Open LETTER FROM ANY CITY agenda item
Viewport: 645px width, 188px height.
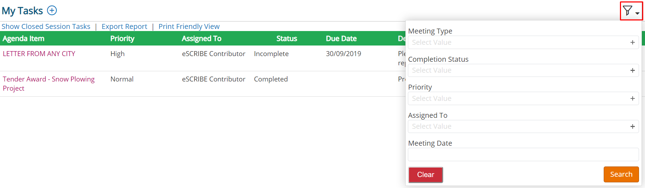pyautogui.click(x=39, y=54)
